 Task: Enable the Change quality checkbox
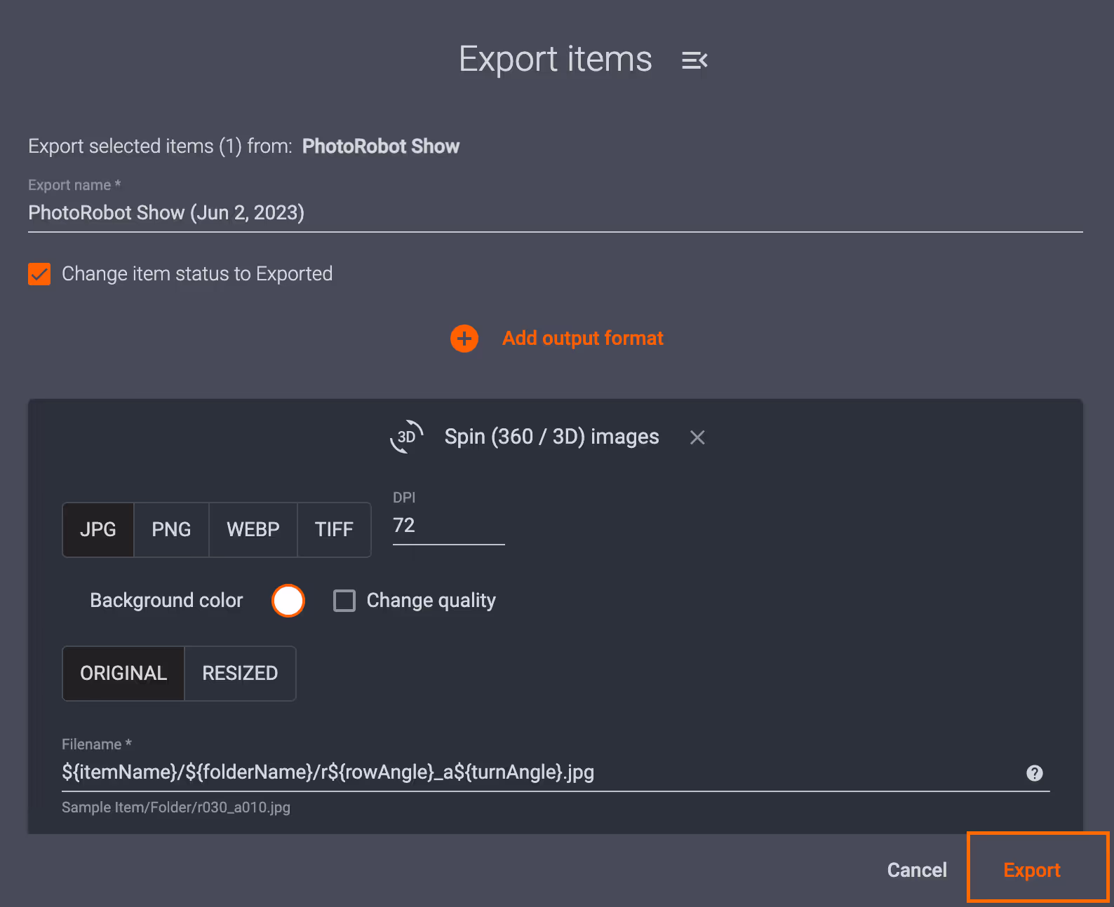pyautogui.click(x=344, y=601)
